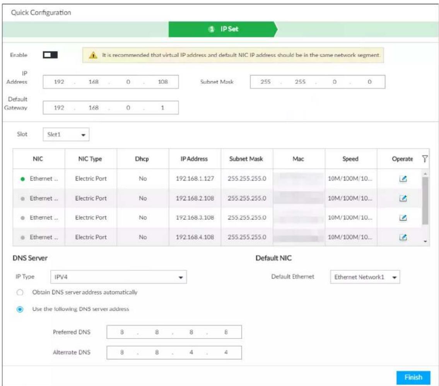This screenshot has width=439, height=386.
Task: Click the NIC table scroll down arrow
Action: coord(425,241)
